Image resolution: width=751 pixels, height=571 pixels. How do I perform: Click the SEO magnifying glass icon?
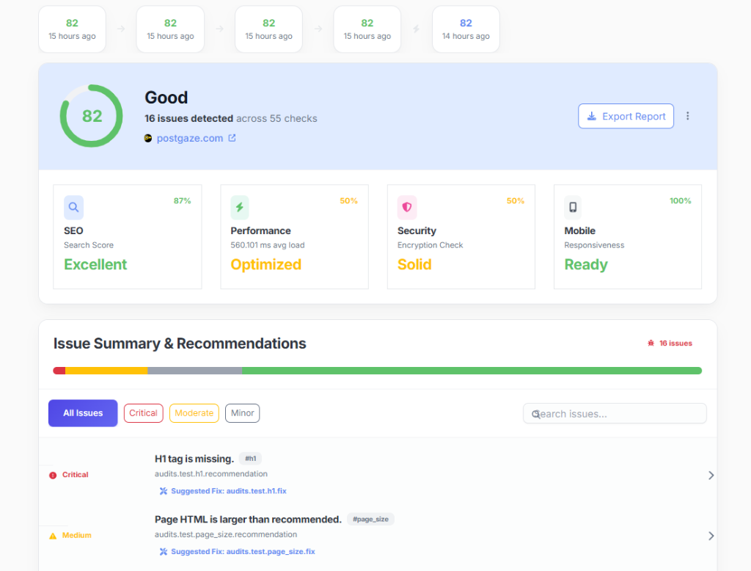(73, 208)
